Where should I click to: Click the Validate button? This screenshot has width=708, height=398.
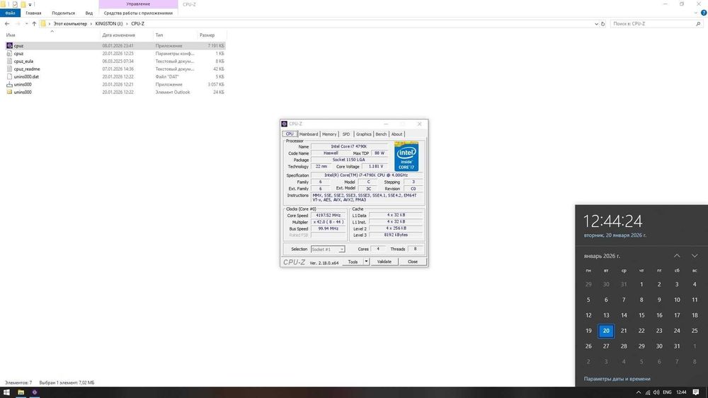click(x=384, y=262)
